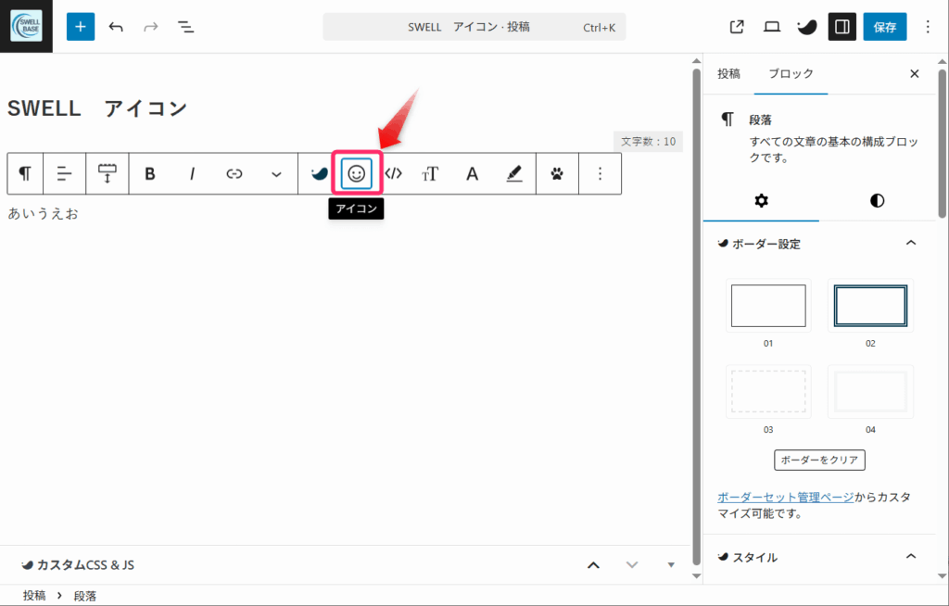Open the block options three-dot menu
This screenshot has height=606, width=949.
tap(600, 174)
